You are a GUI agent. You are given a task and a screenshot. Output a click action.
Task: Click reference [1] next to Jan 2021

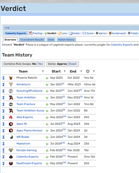(x=63, y=83)
